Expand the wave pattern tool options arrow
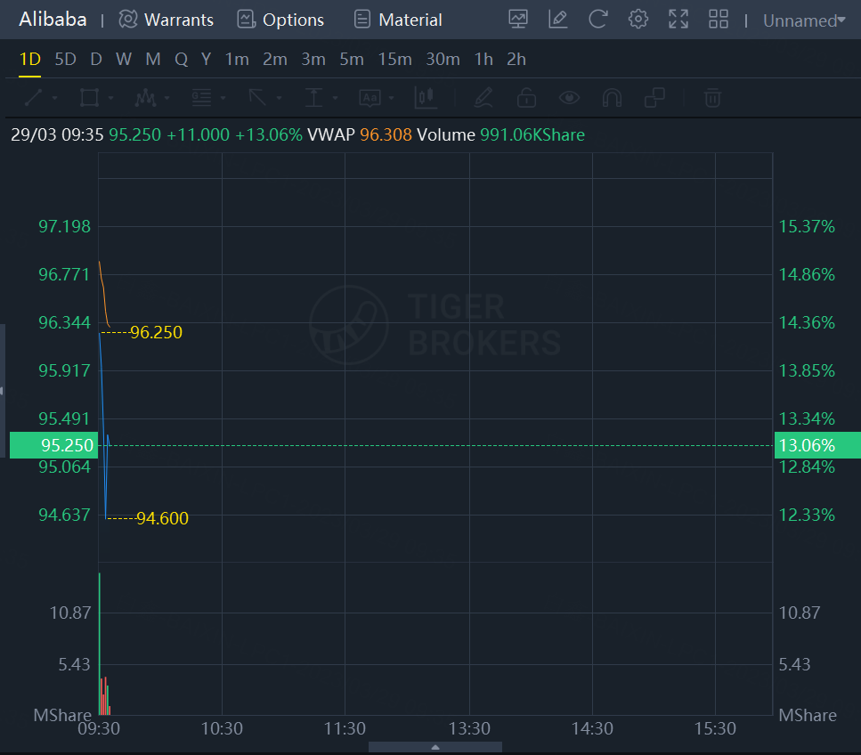Viewport: 861px width, 755px height. 167,98
